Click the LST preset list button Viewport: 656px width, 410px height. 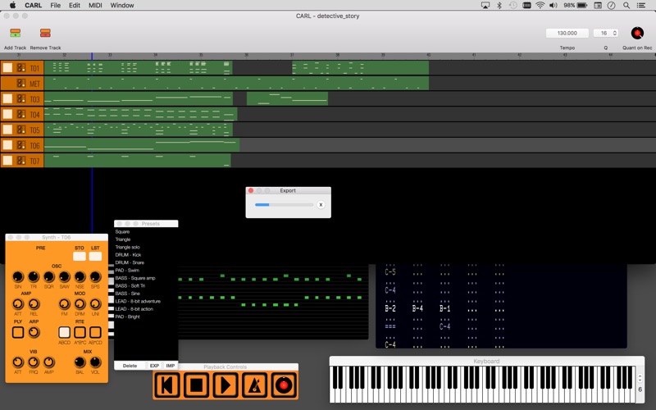(95, 257)
